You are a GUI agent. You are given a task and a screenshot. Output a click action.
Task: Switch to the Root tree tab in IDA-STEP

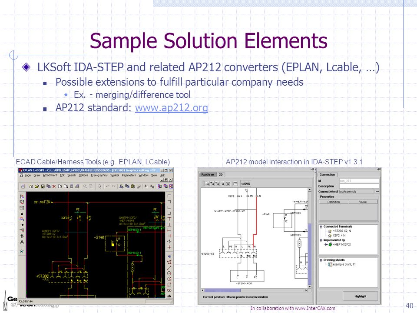tap(208, 175)
